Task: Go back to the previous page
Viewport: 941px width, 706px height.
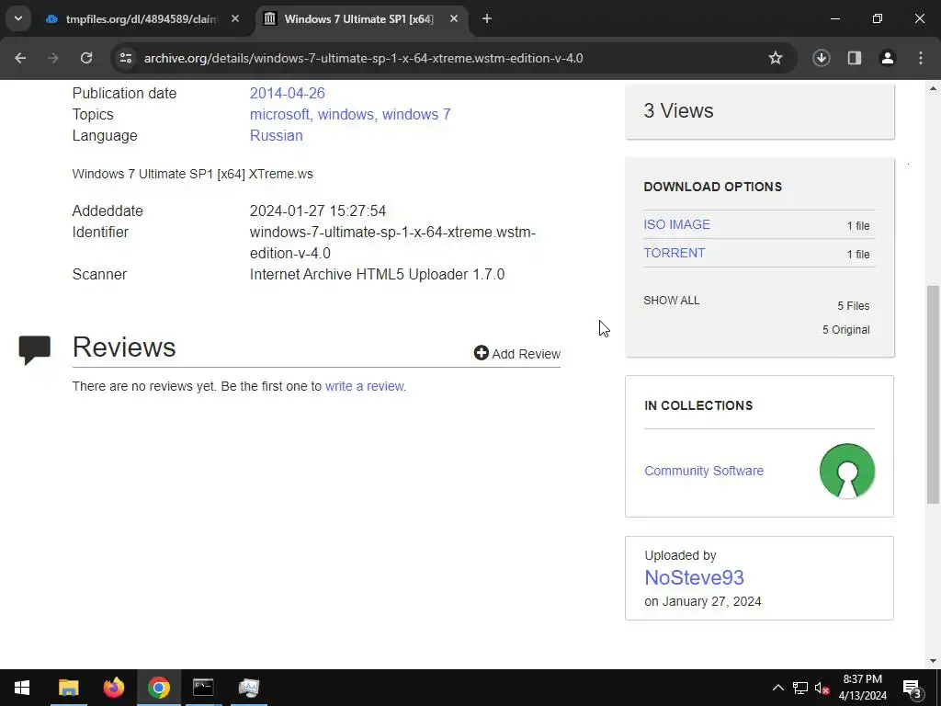Action: (x=20, y=58)
